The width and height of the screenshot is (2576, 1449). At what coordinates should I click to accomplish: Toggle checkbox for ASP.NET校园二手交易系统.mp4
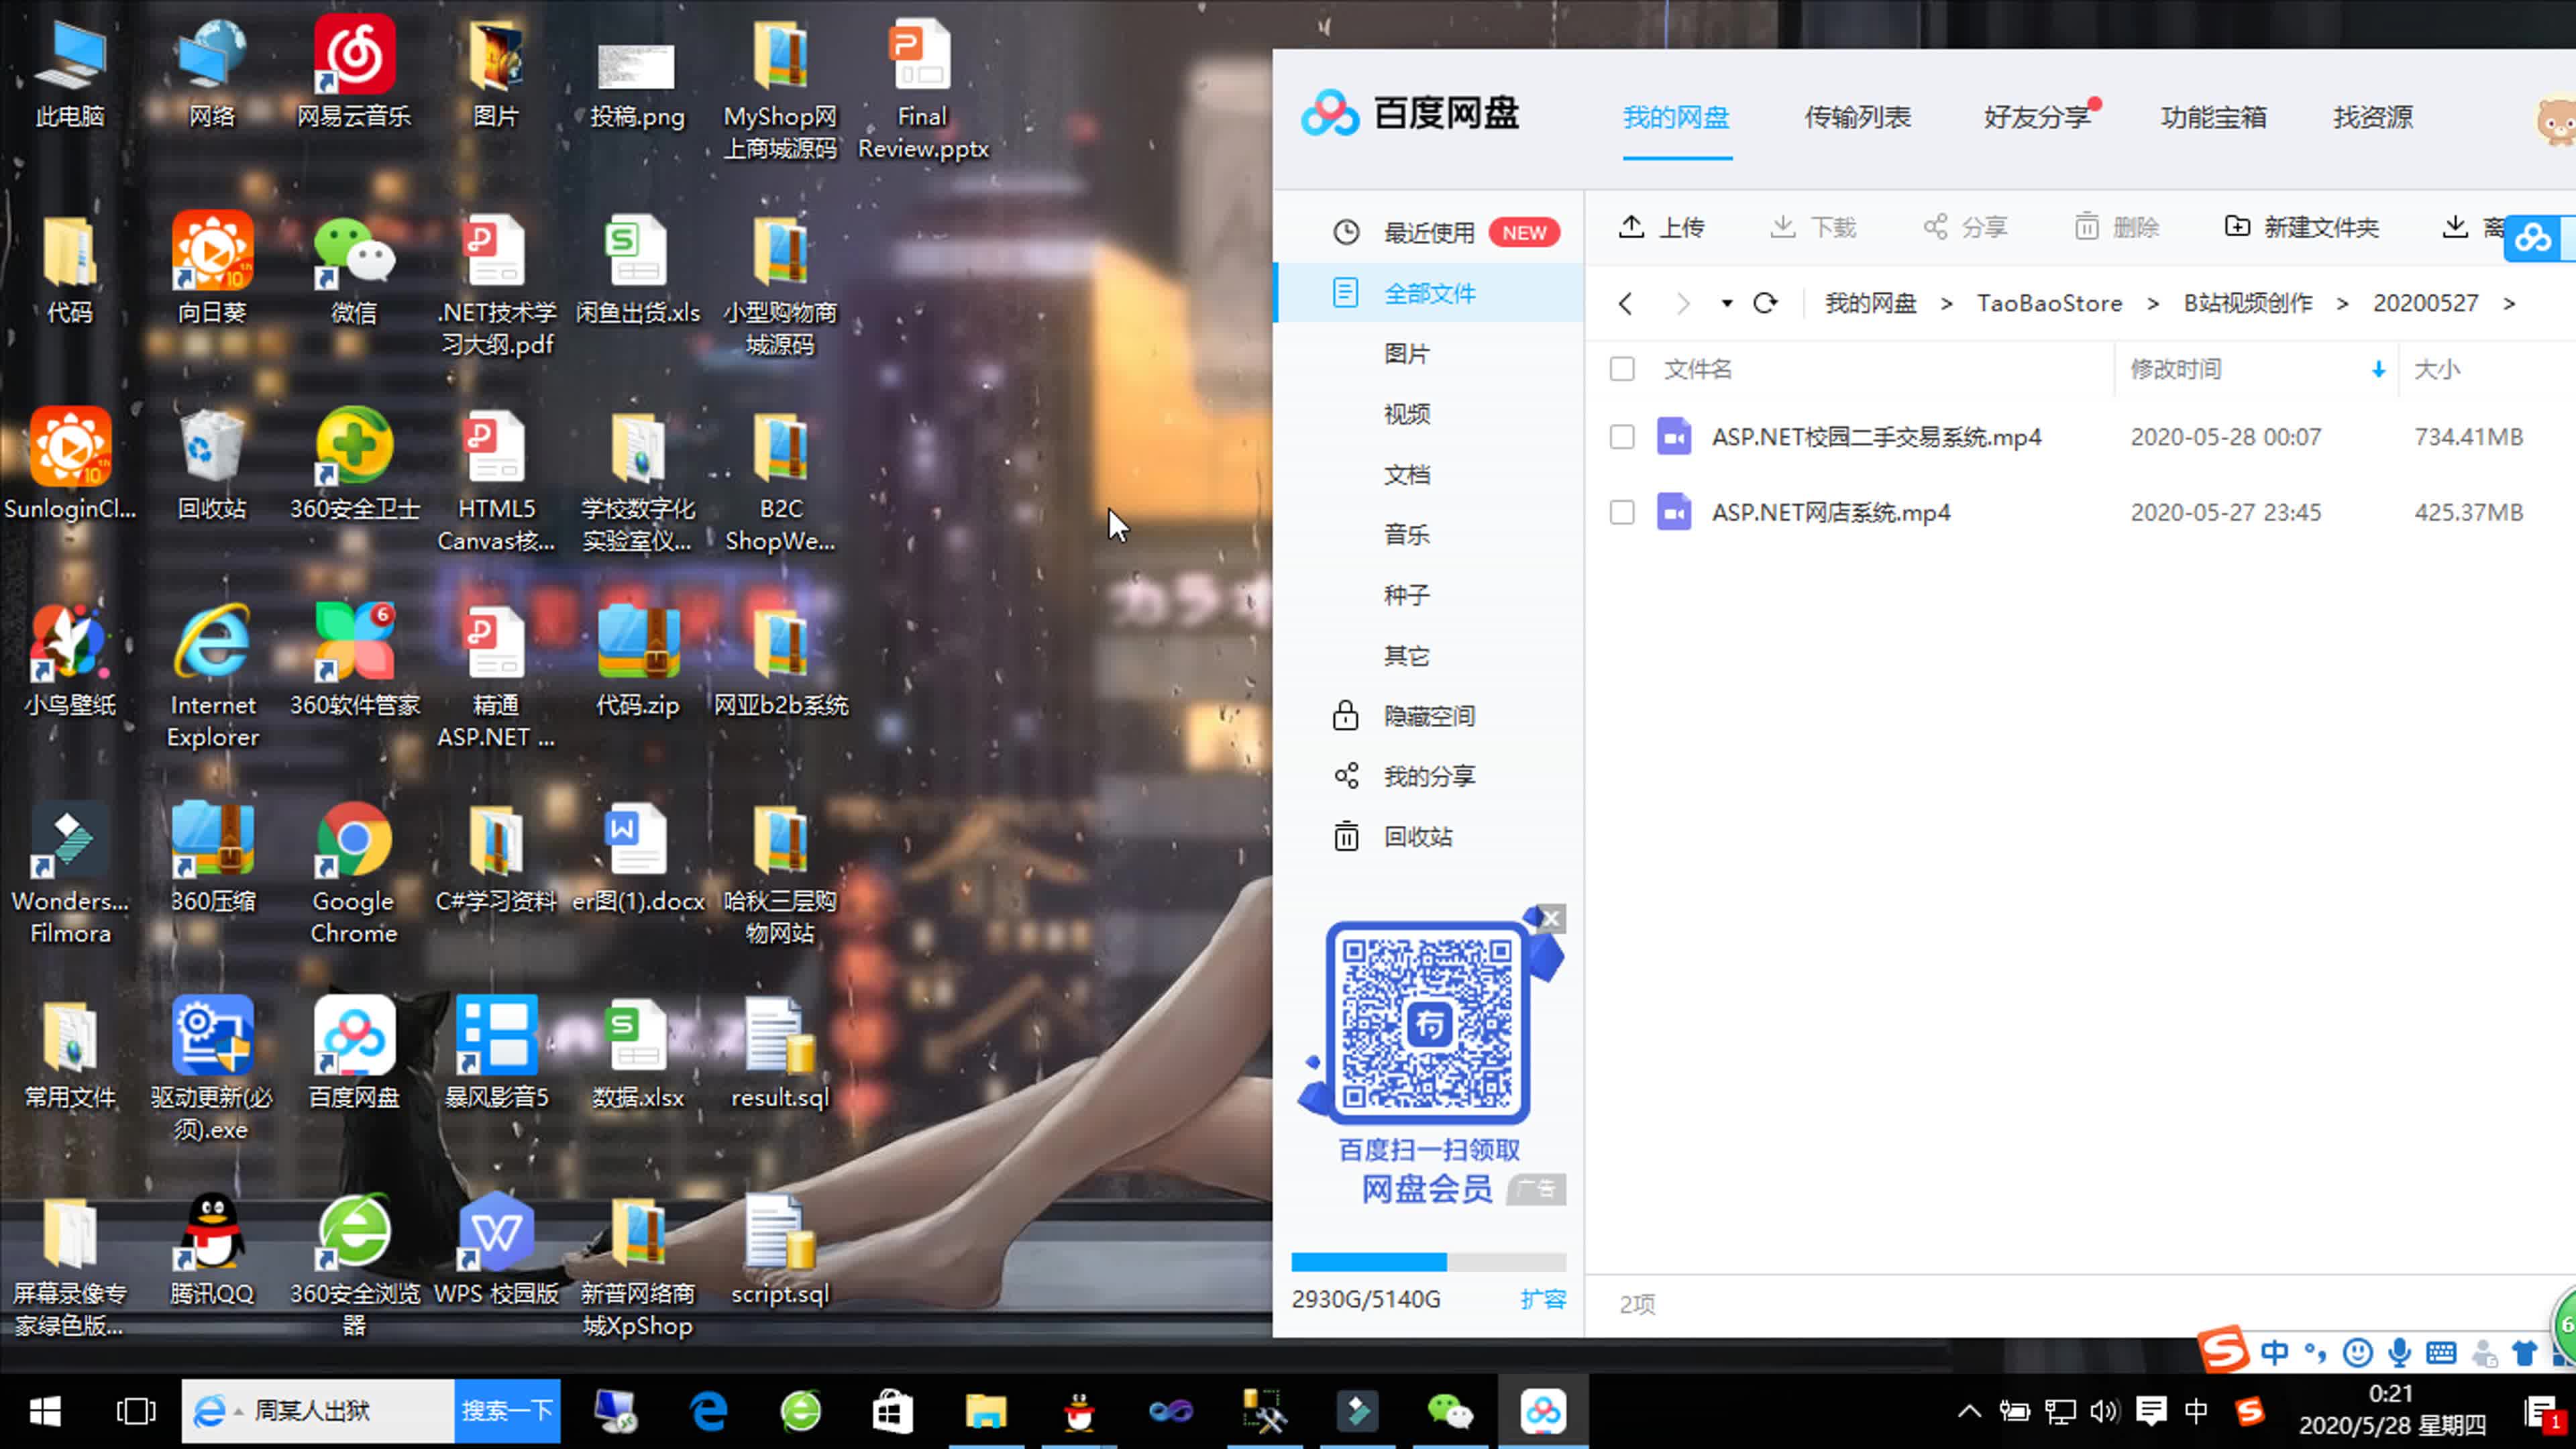pyautogui.click(x=1621, y=435)
